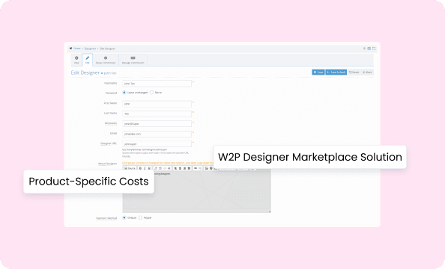Click into the Designer URL field

157,144
